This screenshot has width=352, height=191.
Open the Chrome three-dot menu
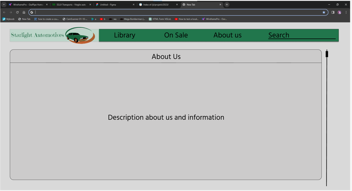pos(346,12)
